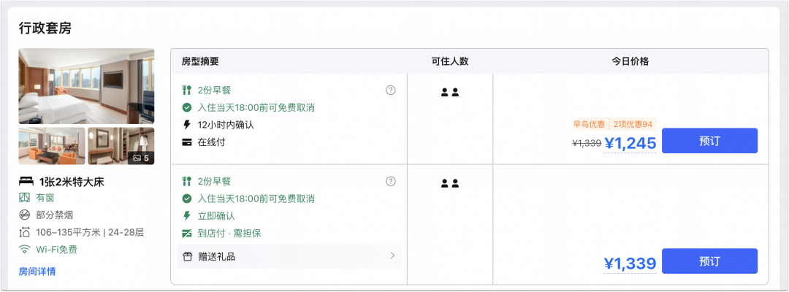
Task: Click the 早鸟优惠 discount tag
Action: coord(589,124)
